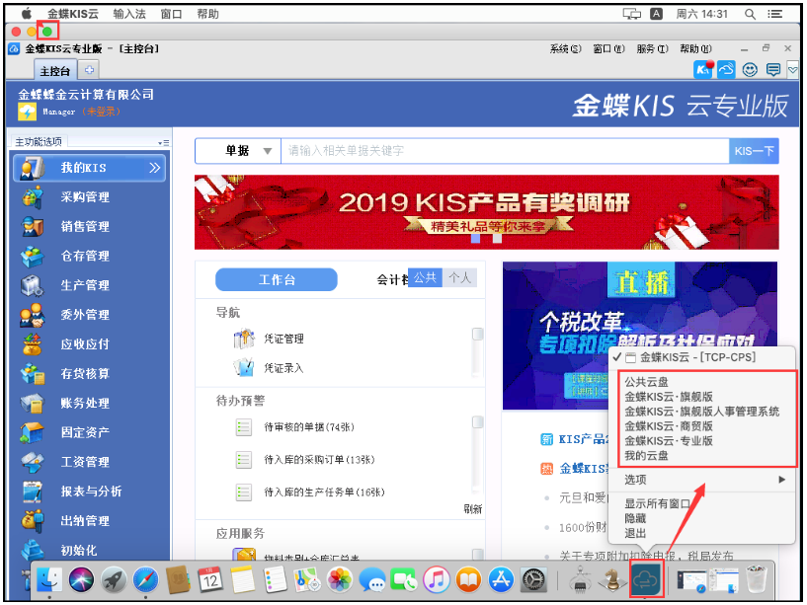Open the 输入法 macOS menu
Viewport: 807px width, 605px height.
coord(129,14)
